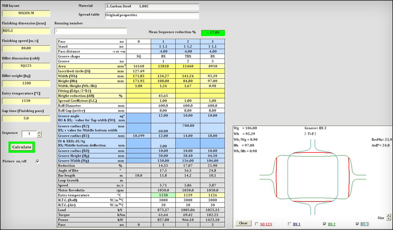Viewport: 393px width, 230px height.
Task: Click pass 2 Area cell 11460
Action: [188, 66]
